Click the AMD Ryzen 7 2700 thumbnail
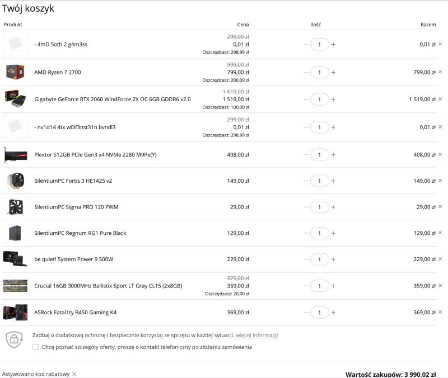This screenshot has width=448, height=378. pos(16,72)
